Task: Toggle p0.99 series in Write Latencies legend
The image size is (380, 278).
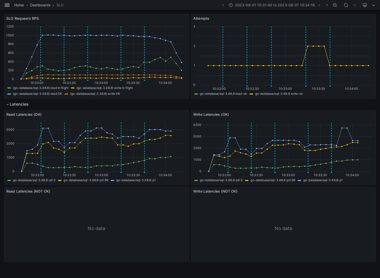Action: (273, 180)
